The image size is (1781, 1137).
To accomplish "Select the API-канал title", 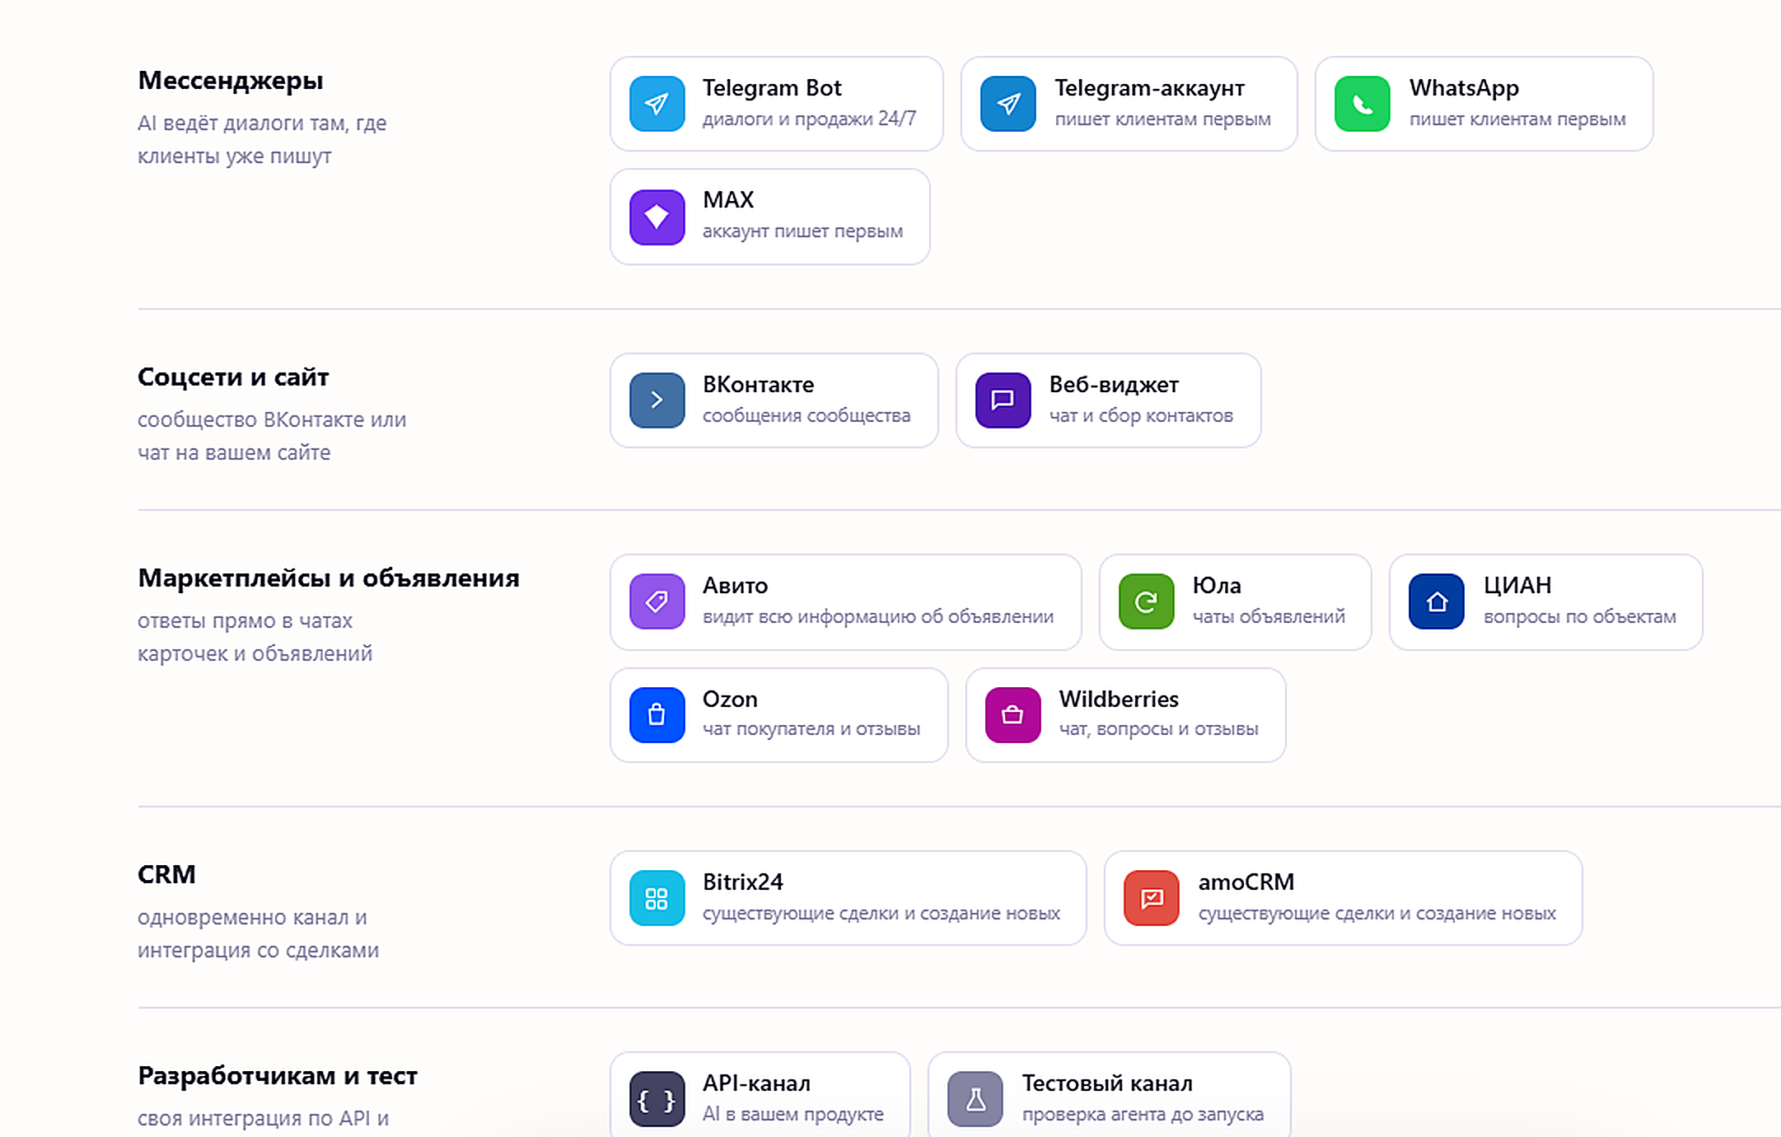I will [756, 1083].
